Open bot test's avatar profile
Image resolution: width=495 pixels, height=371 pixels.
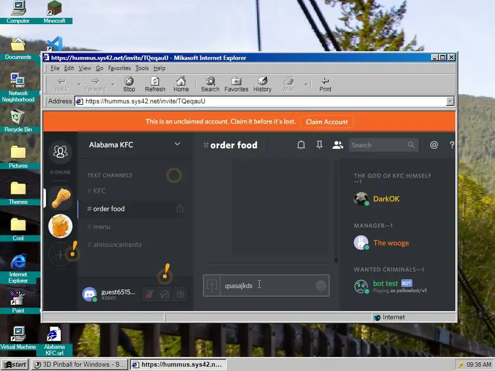point(361,286)
